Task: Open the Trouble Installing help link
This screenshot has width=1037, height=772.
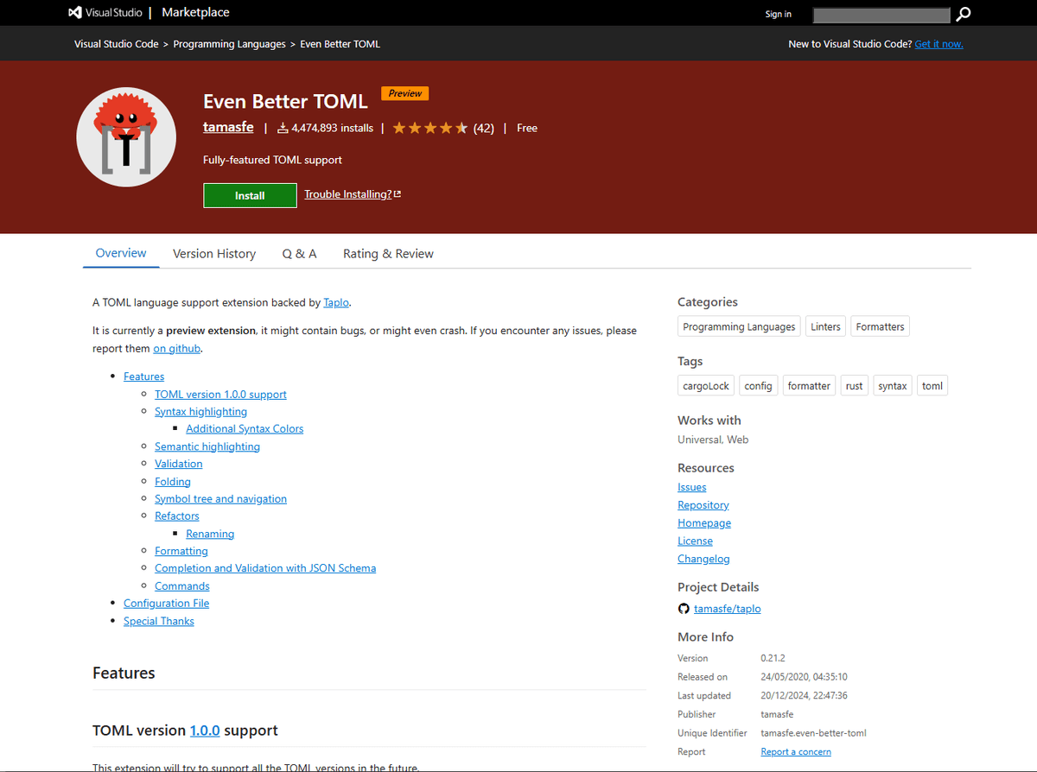Action: pos(353,194)
